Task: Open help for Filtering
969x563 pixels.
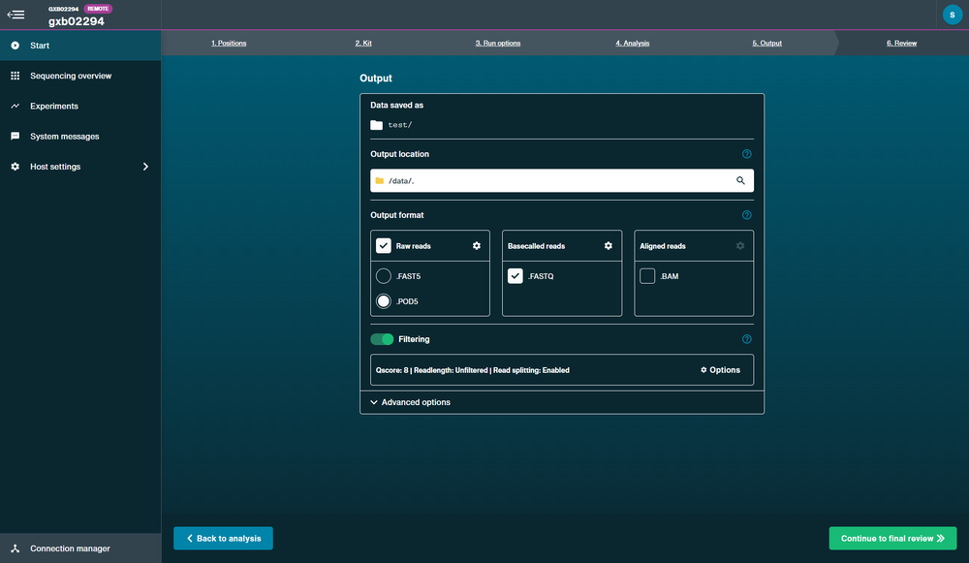Action: point(746,339)
